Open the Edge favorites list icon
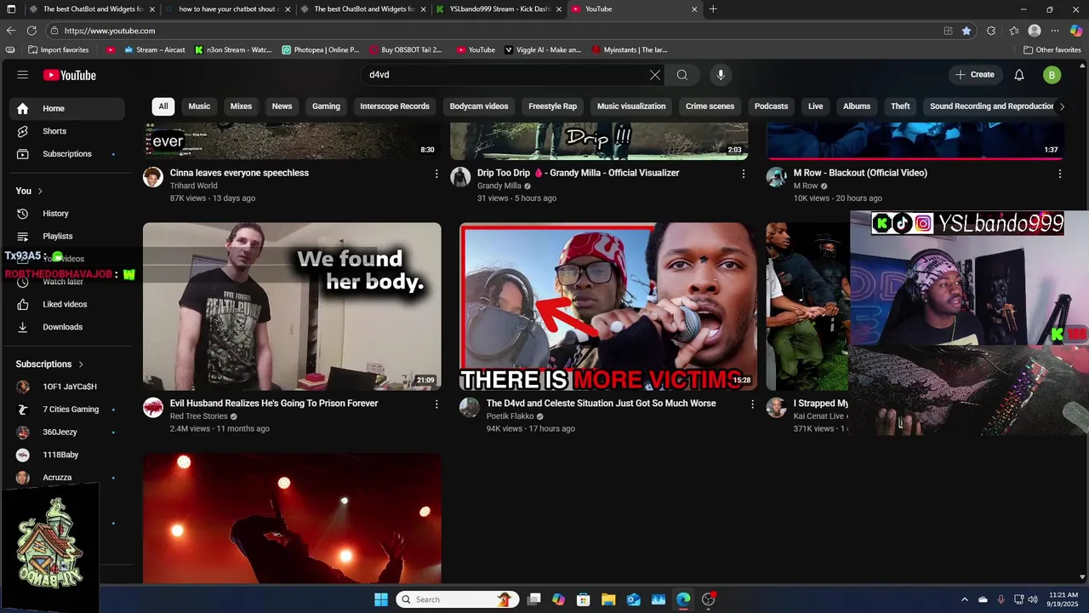 point(1014,31)
